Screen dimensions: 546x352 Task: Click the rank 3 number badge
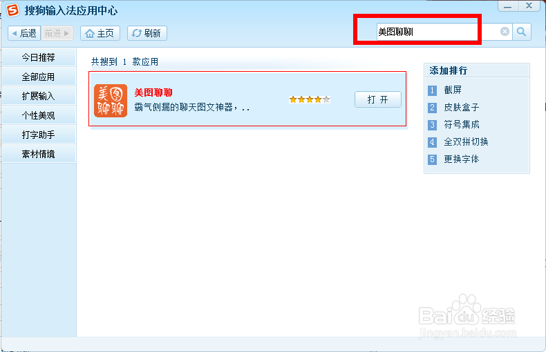tap(432, 125)
